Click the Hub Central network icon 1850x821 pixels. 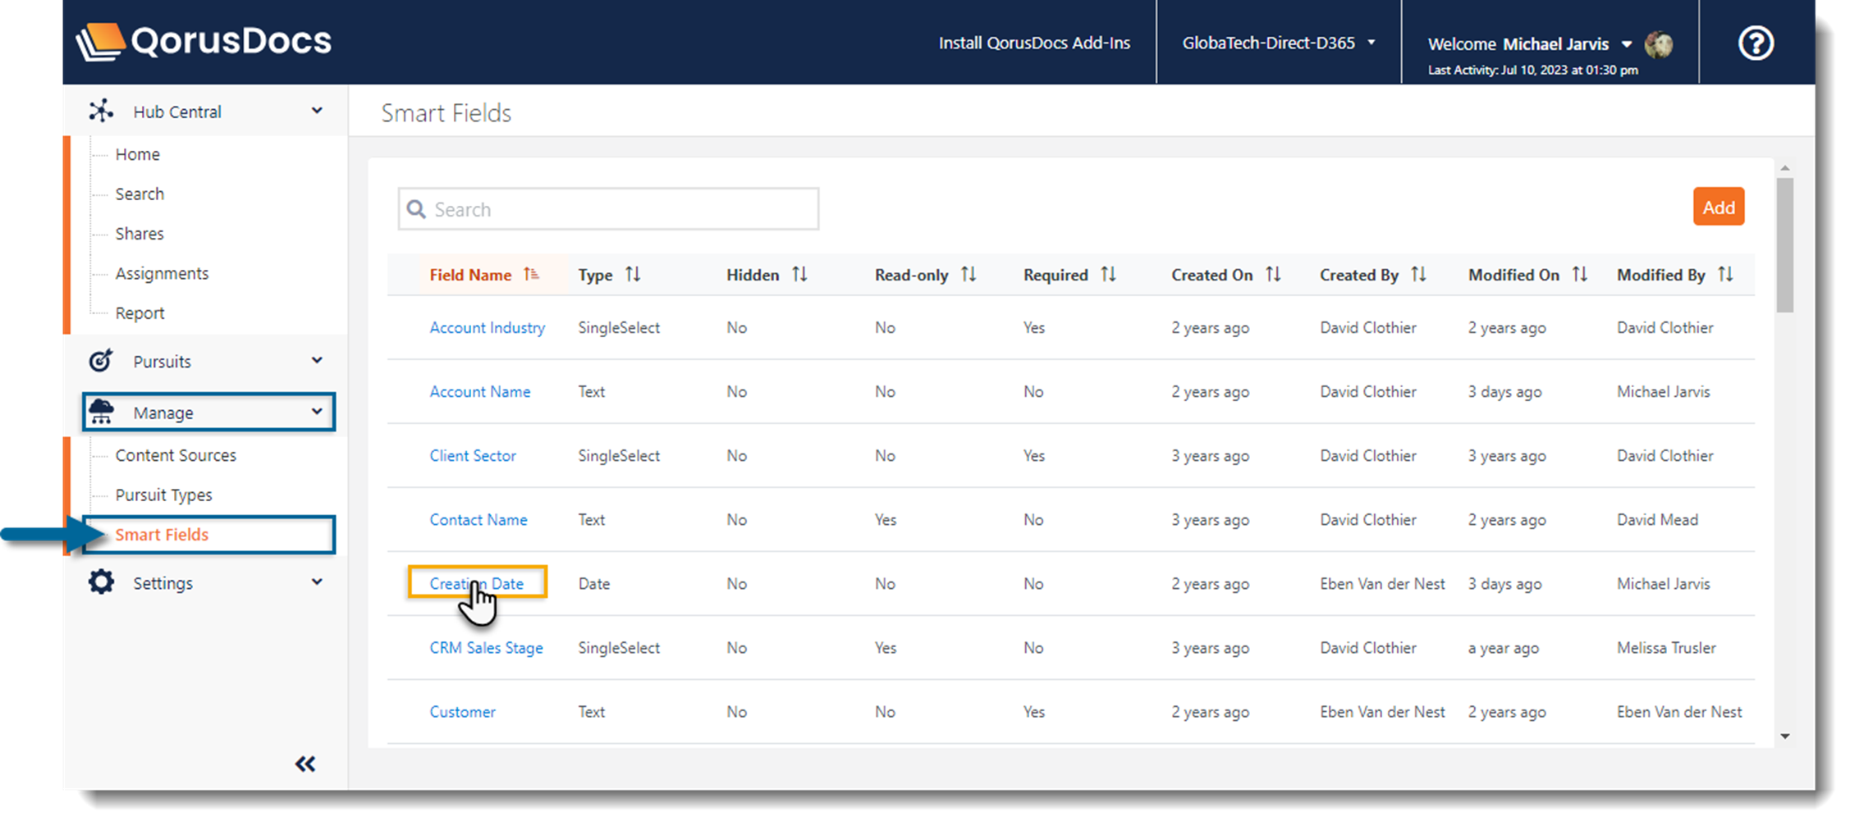(101, 111)
